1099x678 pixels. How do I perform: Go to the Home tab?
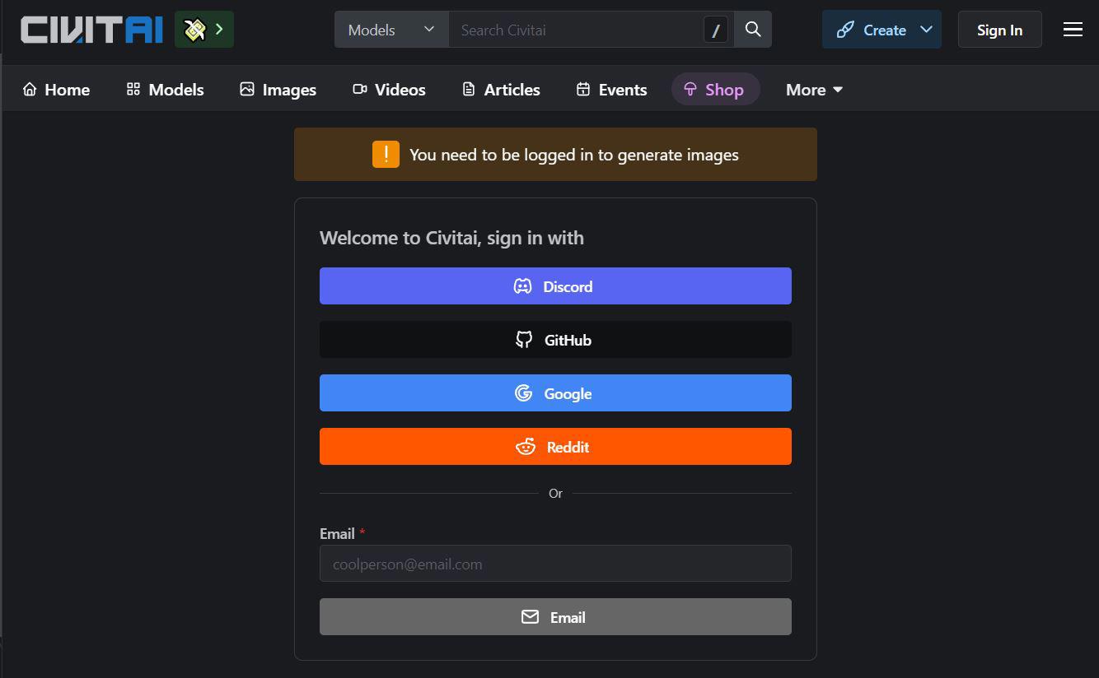(x=56, y=90)
